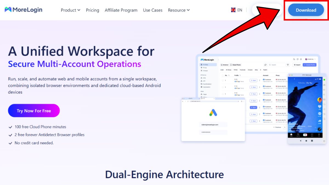Select Profiles in the mockup sidebar

pos(208,65)
